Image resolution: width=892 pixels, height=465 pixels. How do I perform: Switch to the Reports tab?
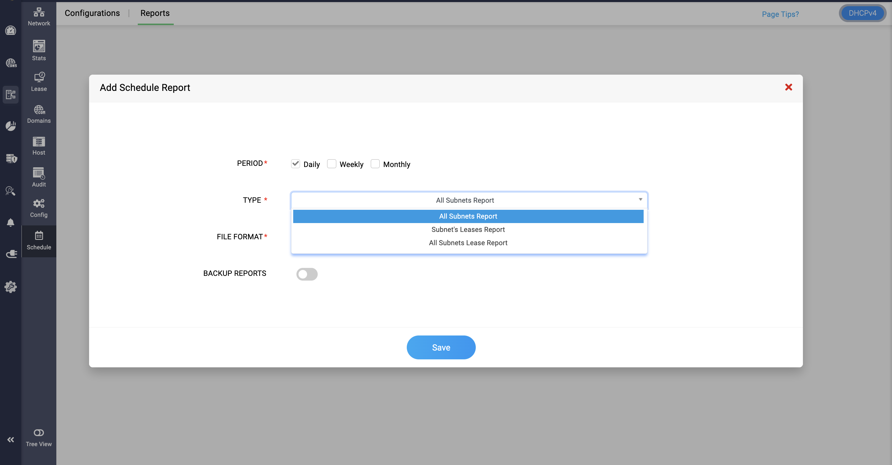pos(155,13)
